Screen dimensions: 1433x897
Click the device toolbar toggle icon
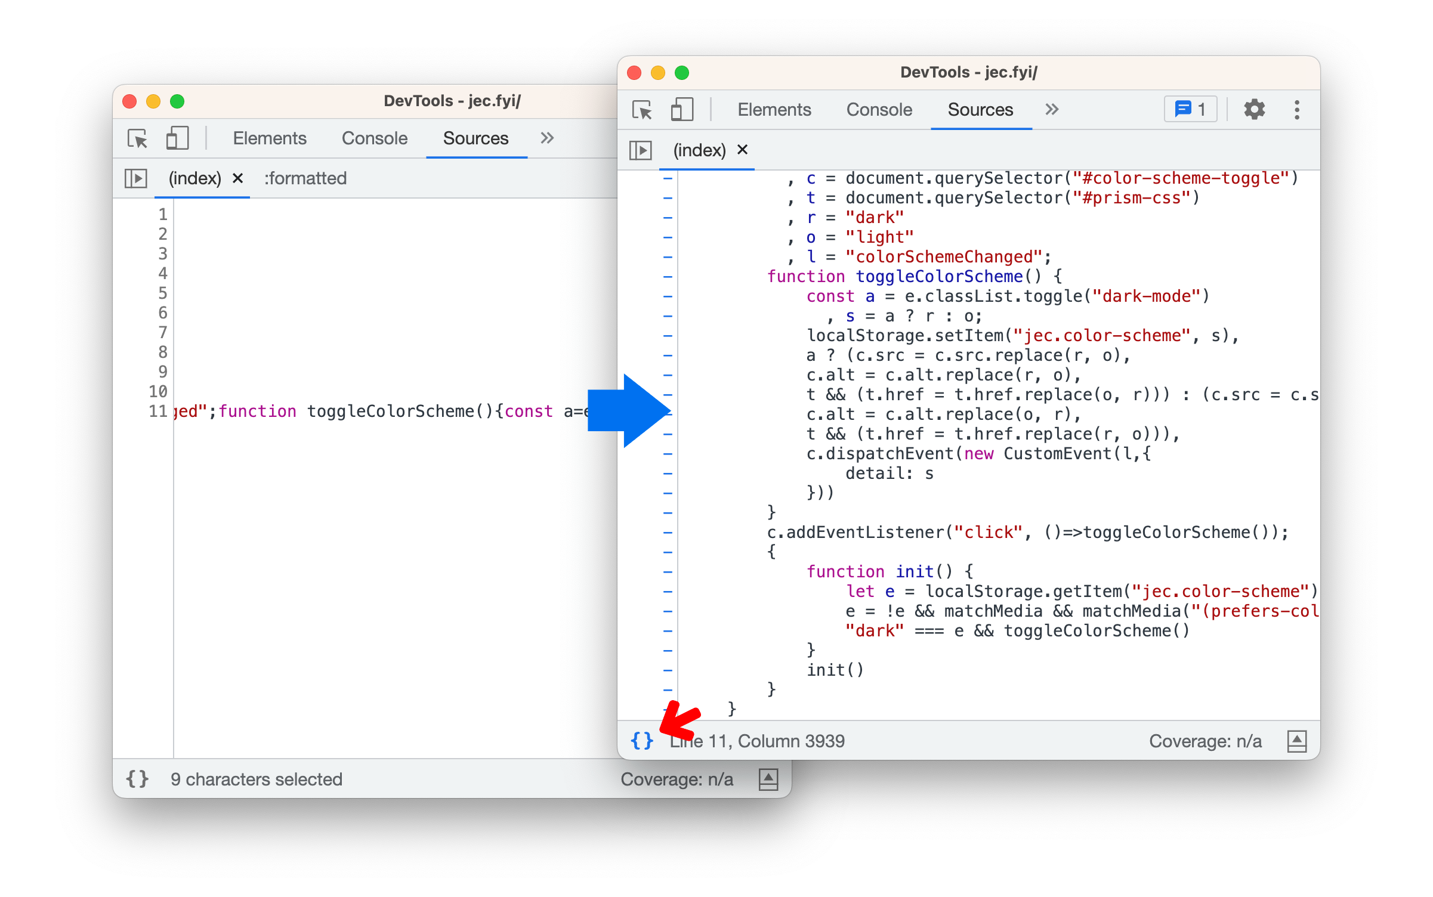point(677,110)
